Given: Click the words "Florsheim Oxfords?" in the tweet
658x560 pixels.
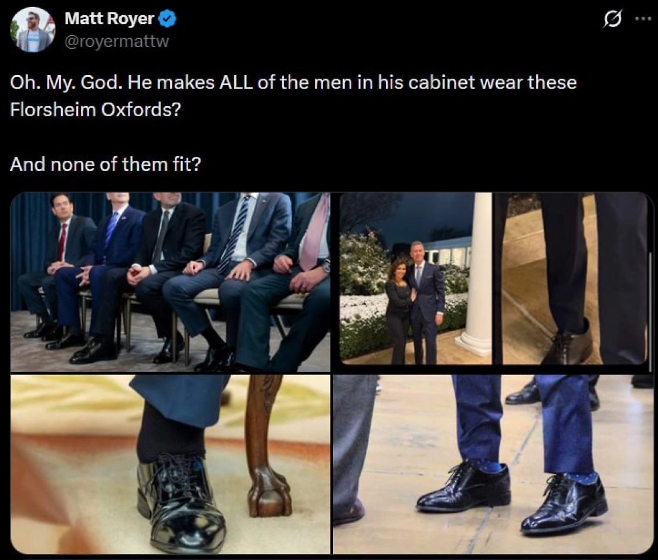Looking at the screenshot, I should click(x=95, y=110).
